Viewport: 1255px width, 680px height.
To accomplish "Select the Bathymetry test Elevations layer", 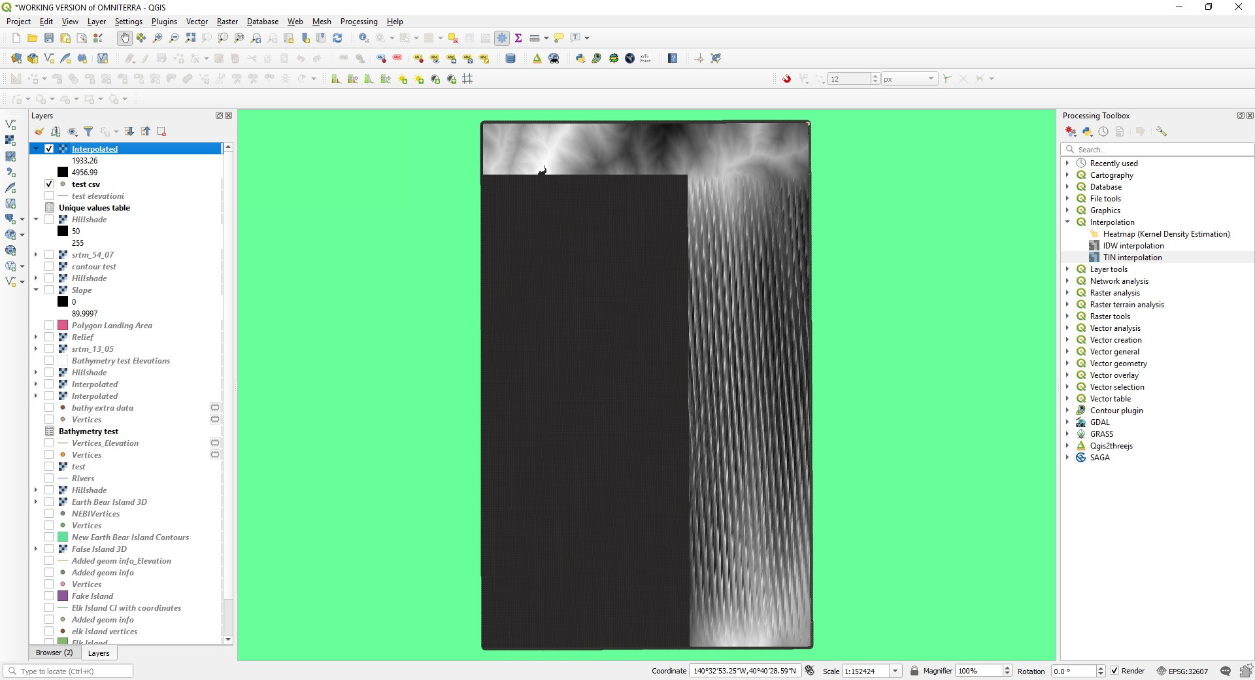I will 121,360.
